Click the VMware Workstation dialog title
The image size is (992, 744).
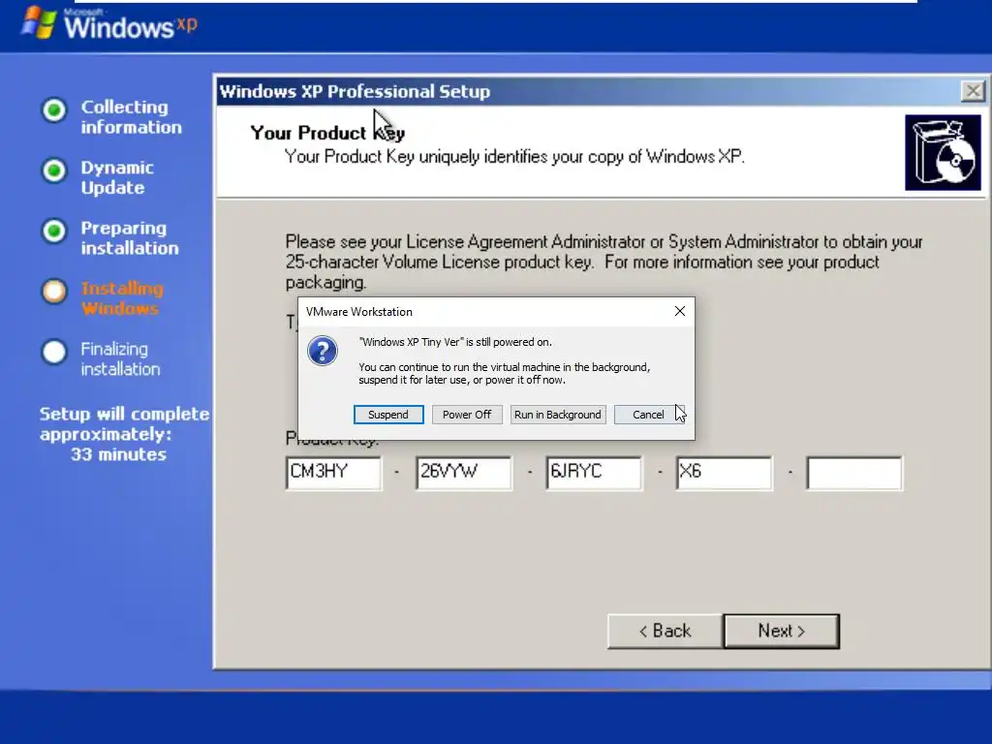pyautogui.click(x=358, y=312)
